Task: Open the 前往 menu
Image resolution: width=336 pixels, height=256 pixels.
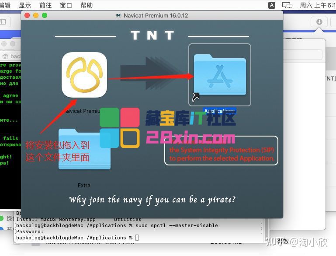Action: [x=45, y=5]
